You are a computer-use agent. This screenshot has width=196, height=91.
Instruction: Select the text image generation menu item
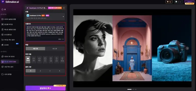[10, 62]
